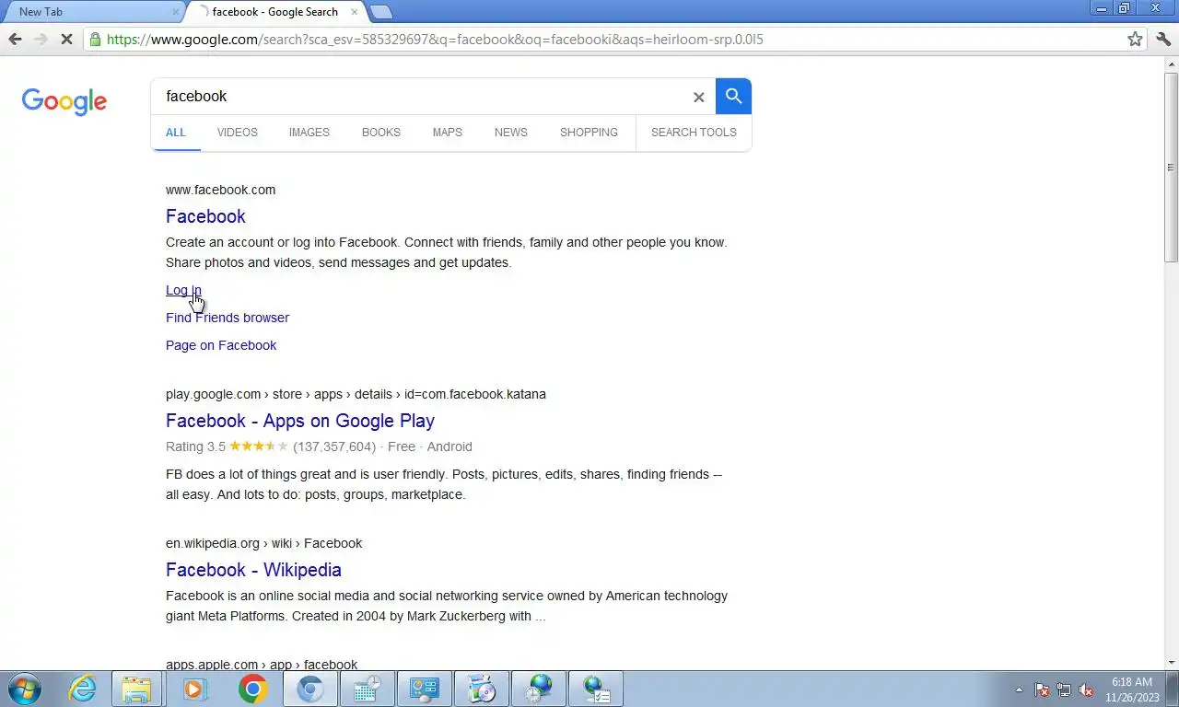
Task: Switch to IMAGES results
Action: pyautogui.click(x=309, y=133)
